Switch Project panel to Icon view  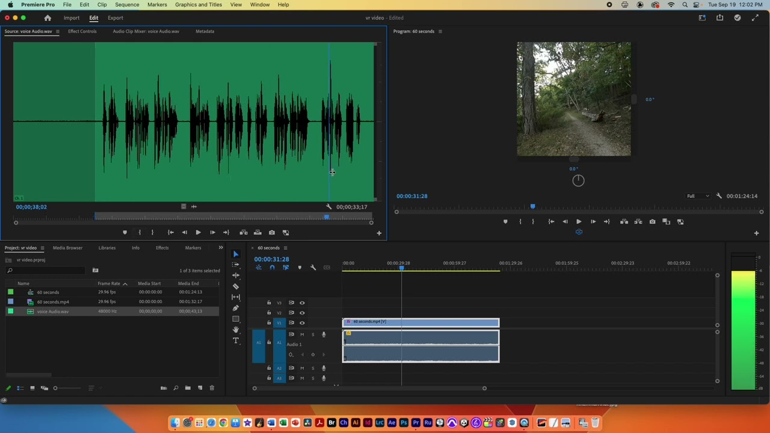(32, 388)
